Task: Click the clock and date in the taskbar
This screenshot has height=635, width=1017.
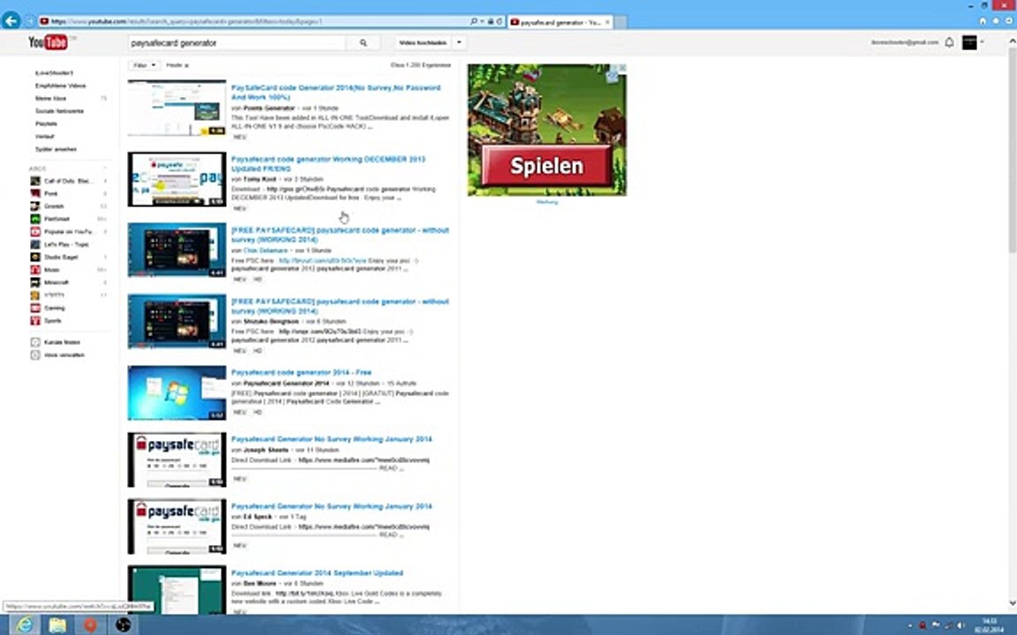Action: (989, 625)
